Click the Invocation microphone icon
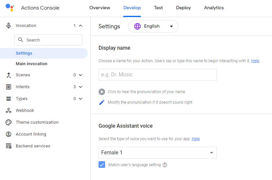Viewport: 272px width, 180px height. pos(9,26)
